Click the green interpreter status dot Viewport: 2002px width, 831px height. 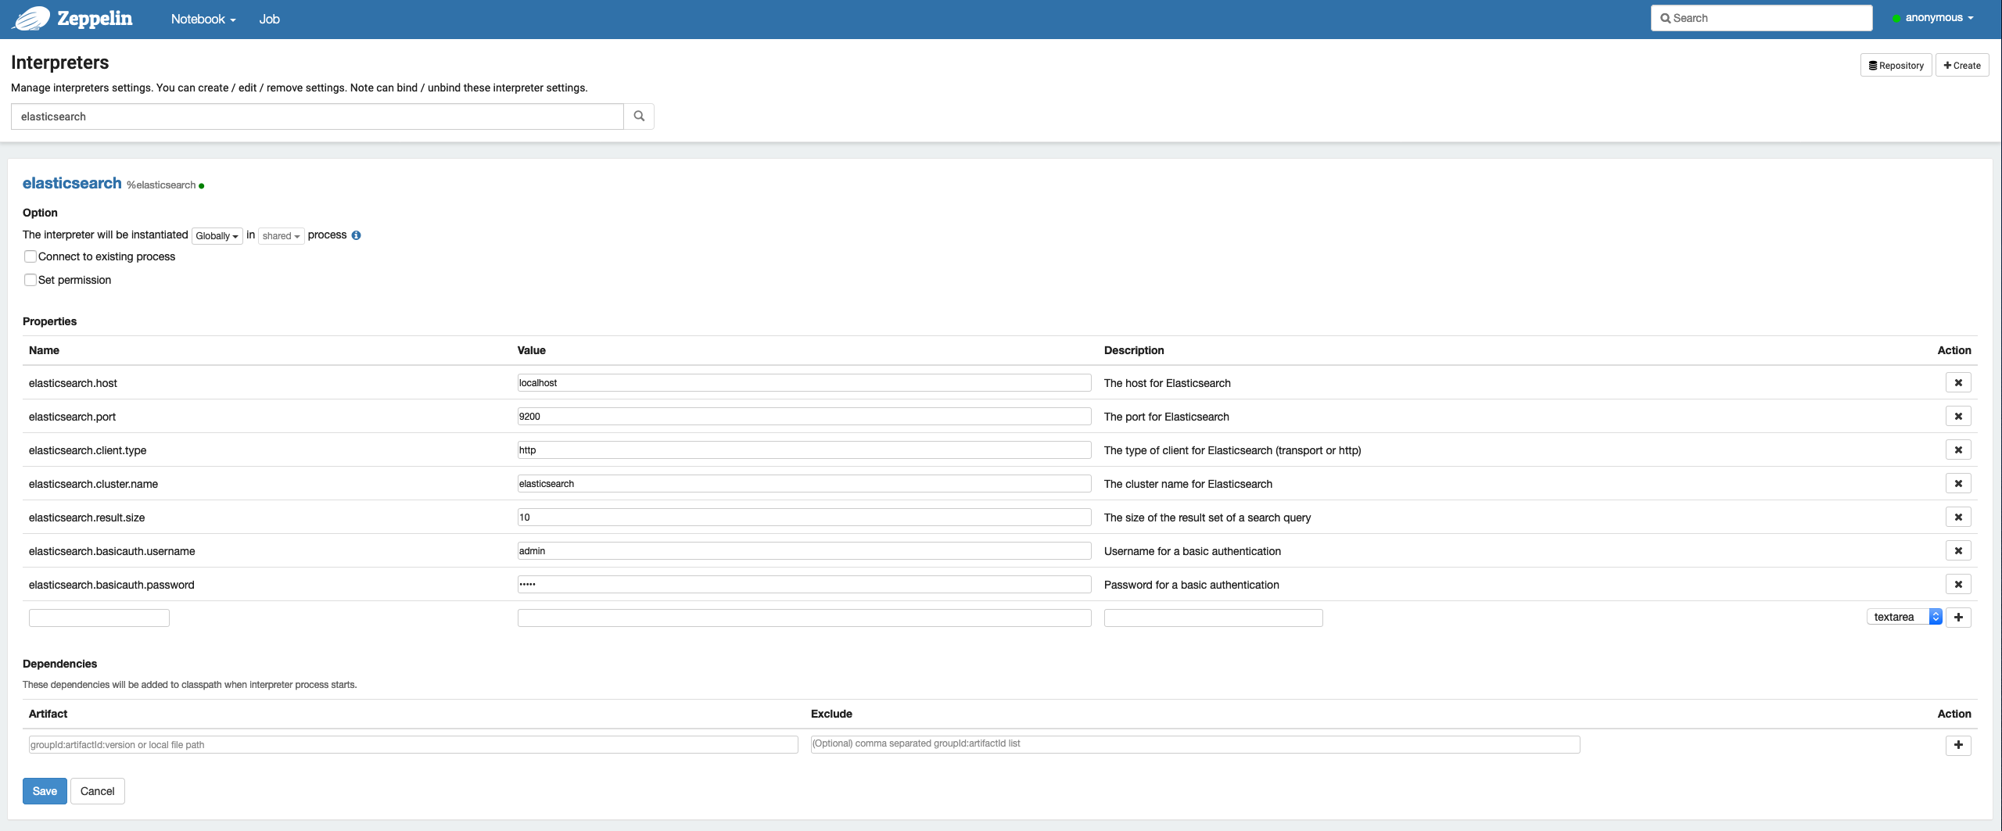[x=202, y=186]
